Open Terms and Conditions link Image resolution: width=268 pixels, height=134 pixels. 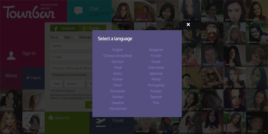(73, 98)
